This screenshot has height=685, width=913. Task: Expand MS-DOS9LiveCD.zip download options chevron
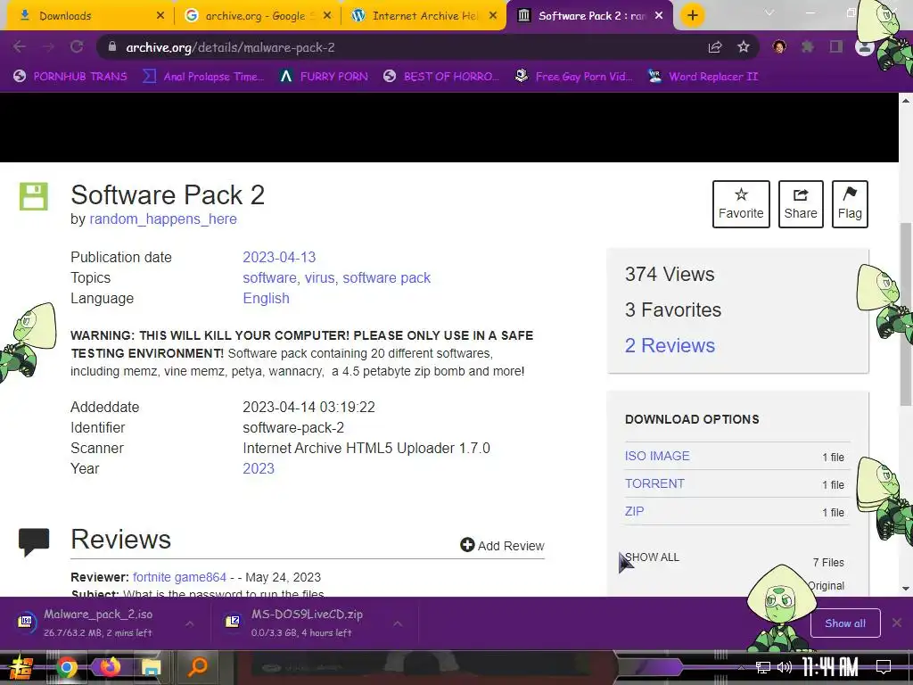pos(398,623)
